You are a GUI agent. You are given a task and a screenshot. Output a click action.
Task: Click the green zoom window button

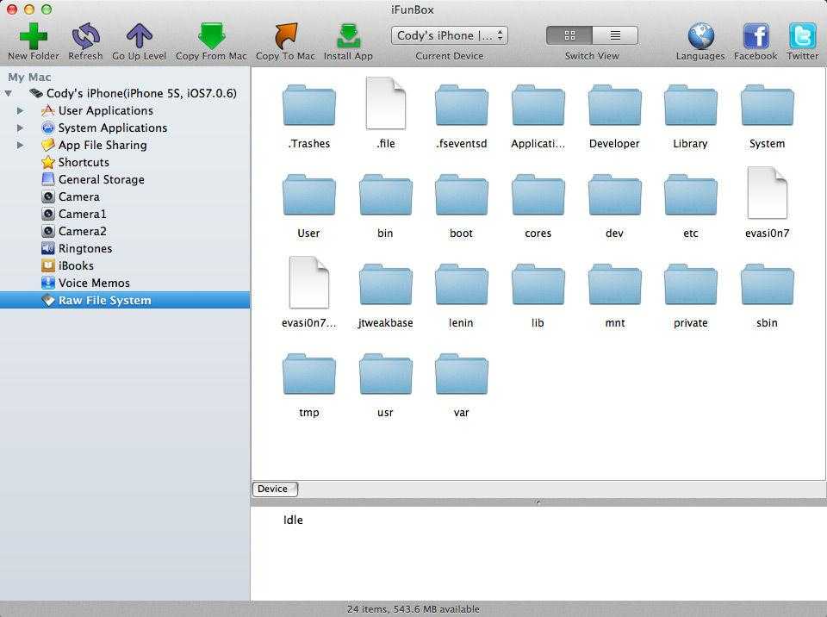[47, 9]
